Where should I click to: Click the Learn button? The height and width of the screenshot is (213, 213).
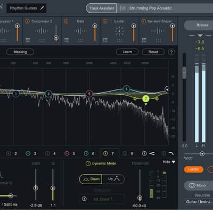(x=127, y=52)
